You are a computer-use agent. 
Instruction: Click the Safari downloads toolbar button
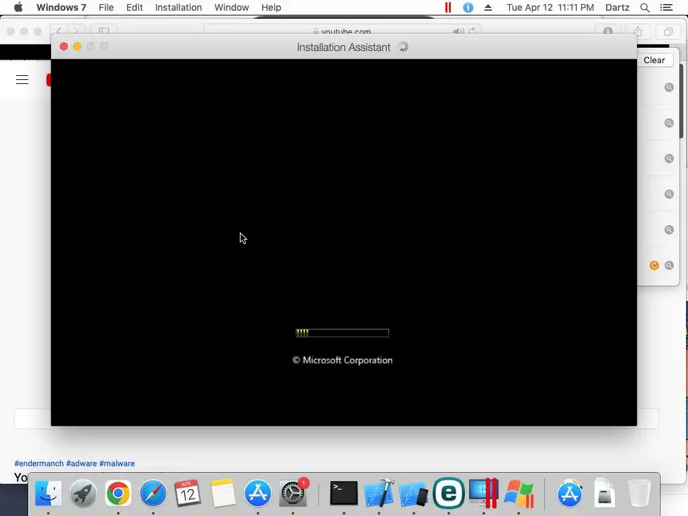(x=607, y=31)
